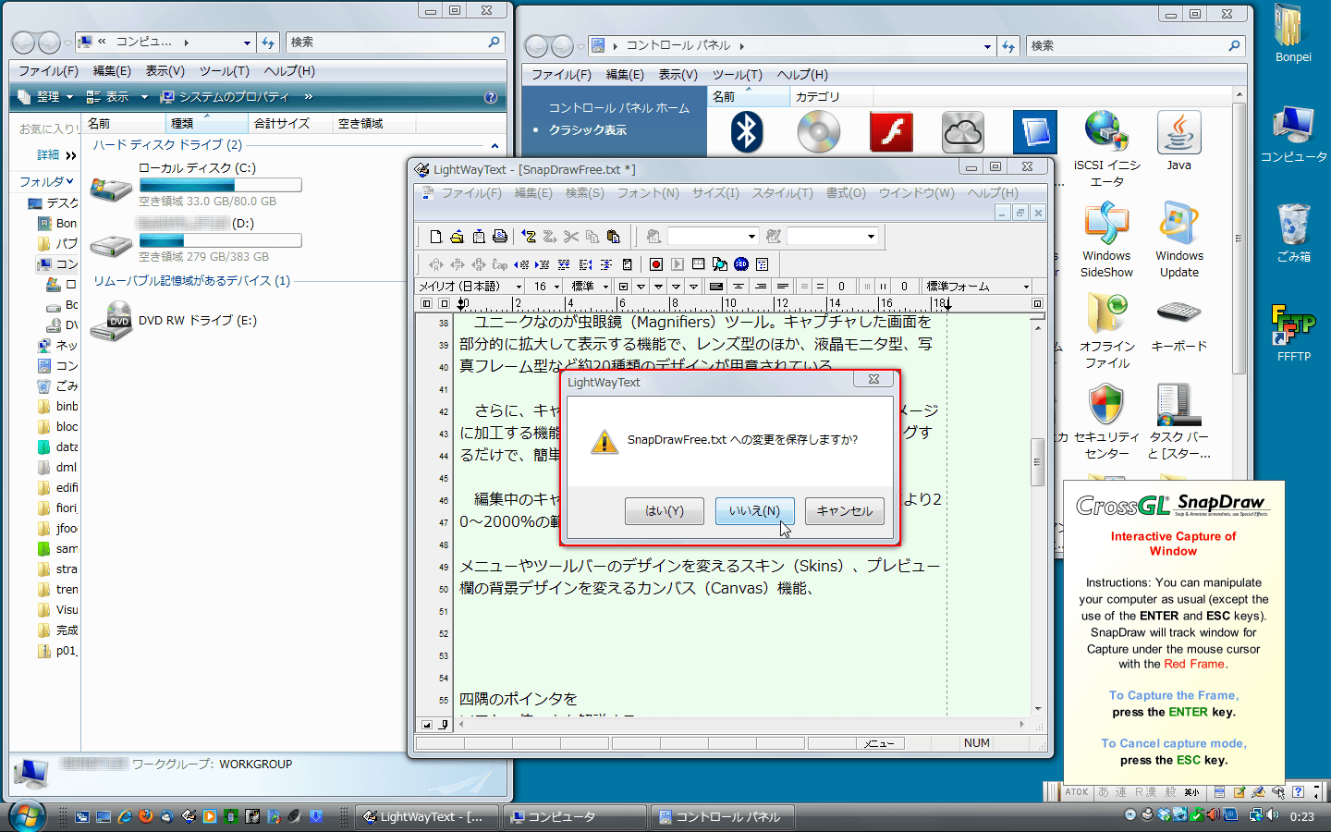1331x832 pixels.
Task: Collapse the ハード ディスク ドライブ group
Action: [x=495, y=146]
